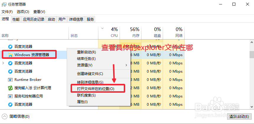Click 0 MB/秒 in the 服务和控制器应用 row
Image resolution: width=254 pixels, height=124 pixels.
click(154, 96)
